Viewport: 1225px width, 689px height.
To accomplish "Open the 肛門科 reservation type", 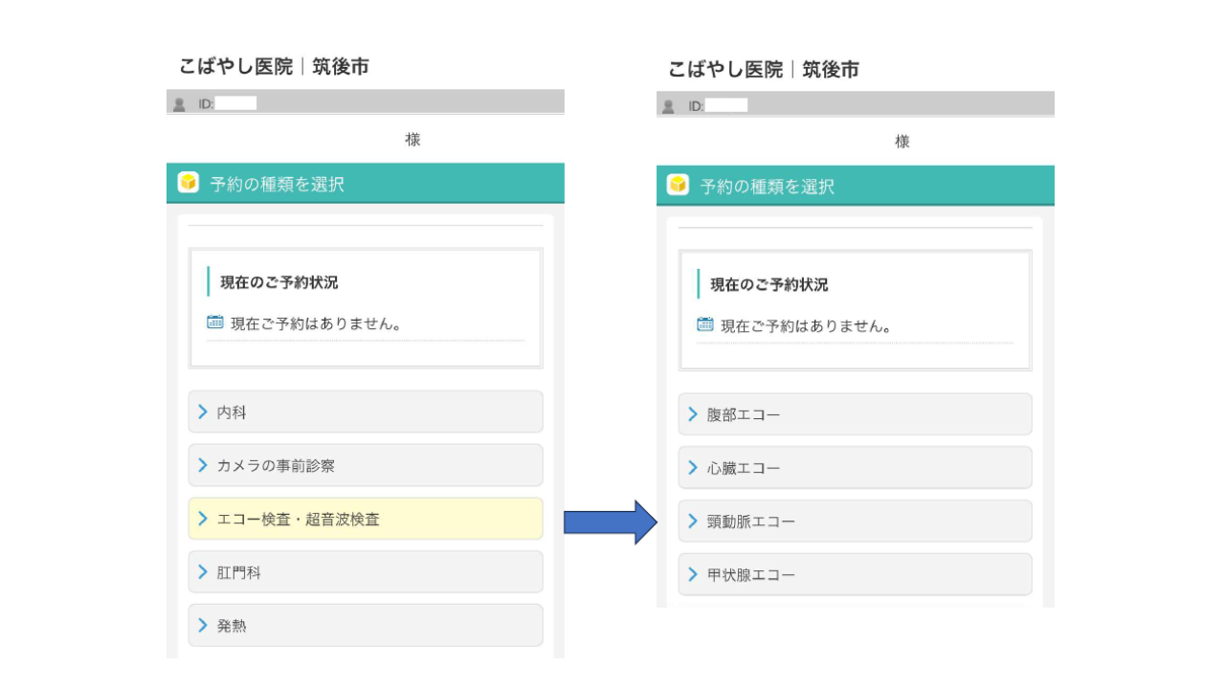I will [x=365, y=572].
